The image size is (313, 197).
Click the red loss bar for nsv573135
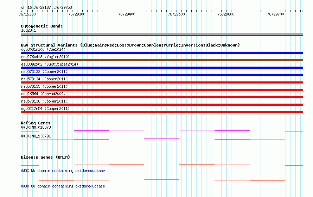(162, 90)
